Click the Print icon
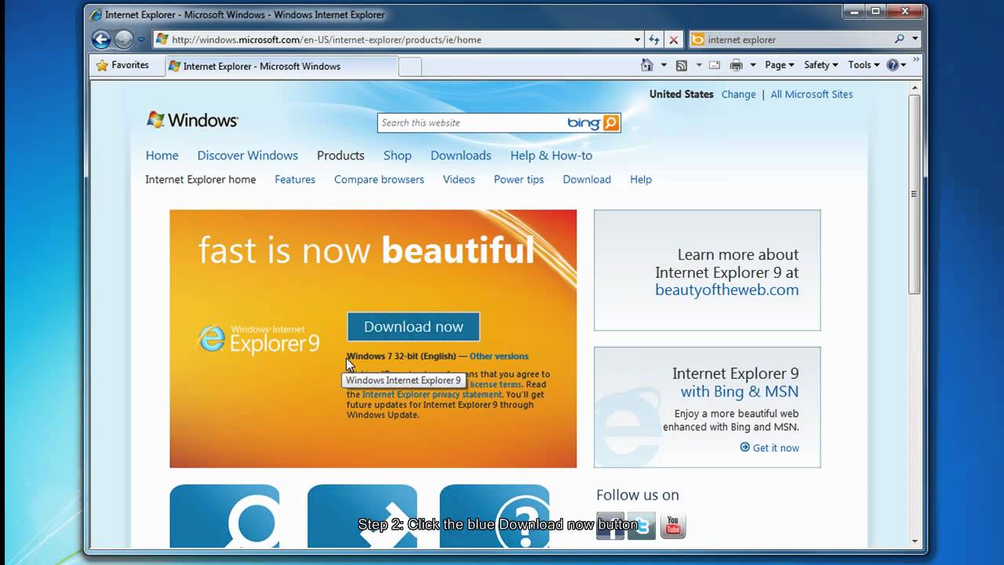Screen dimensions: 1004x565 click(737, 65)
